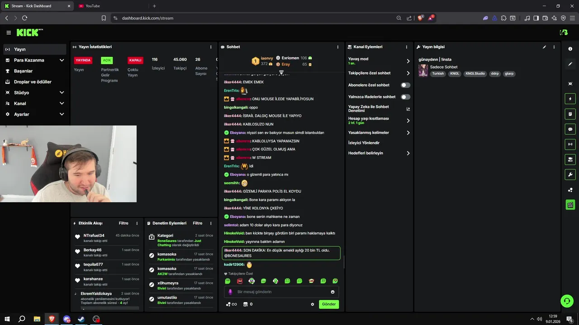The image size is (579, 325).
Task: Select Başarılar in left sidebar
Action: (34, 71)
